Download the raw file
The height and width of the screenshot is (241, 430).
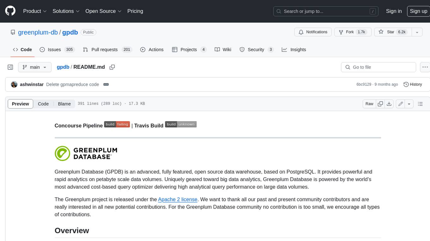[389, 104]
